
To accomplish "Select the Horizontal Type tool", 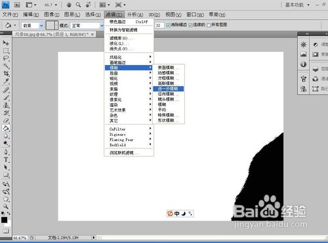I will click(x=6, y=160).
